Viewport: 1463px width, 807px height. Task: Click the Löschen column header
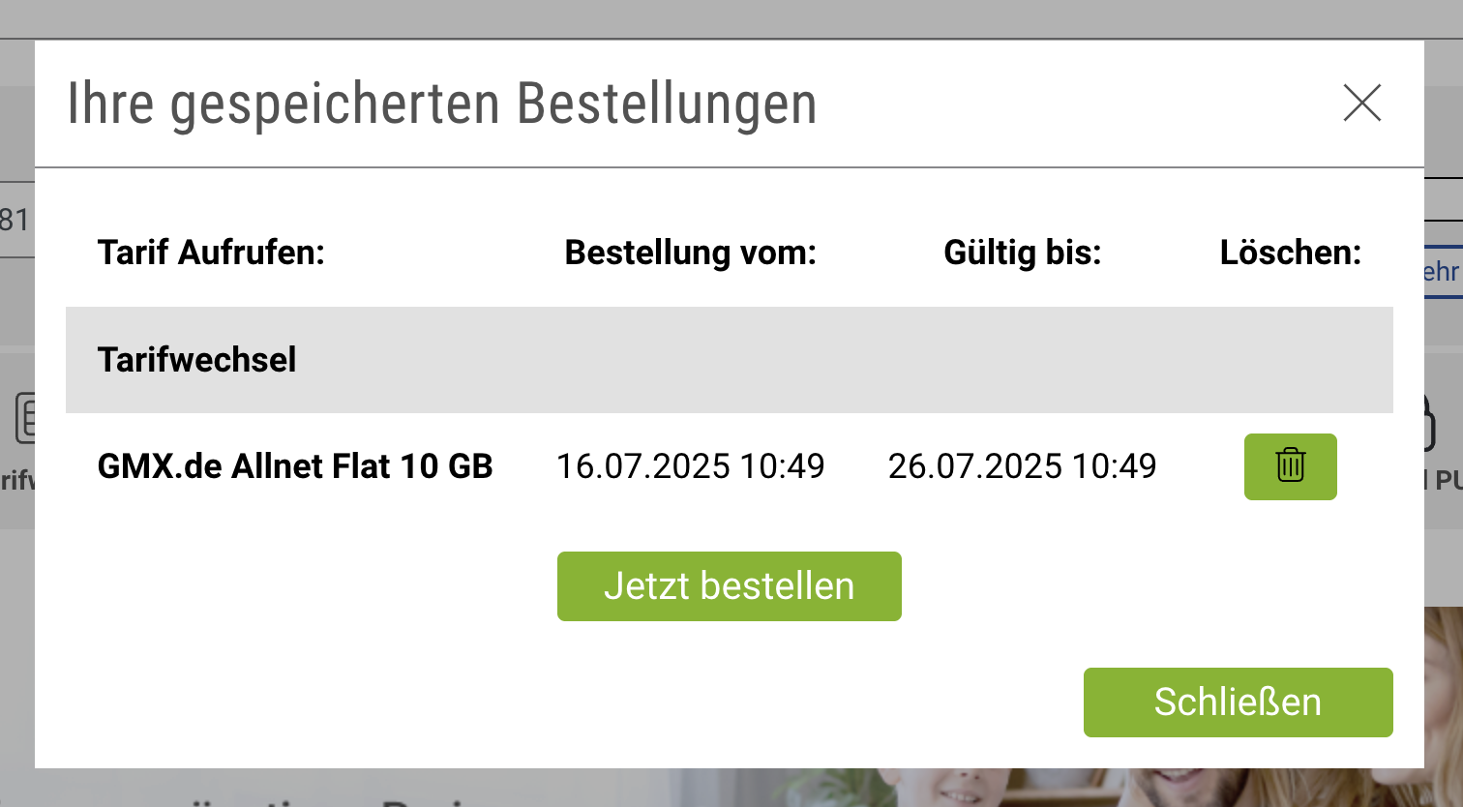tap(1290, 253)
